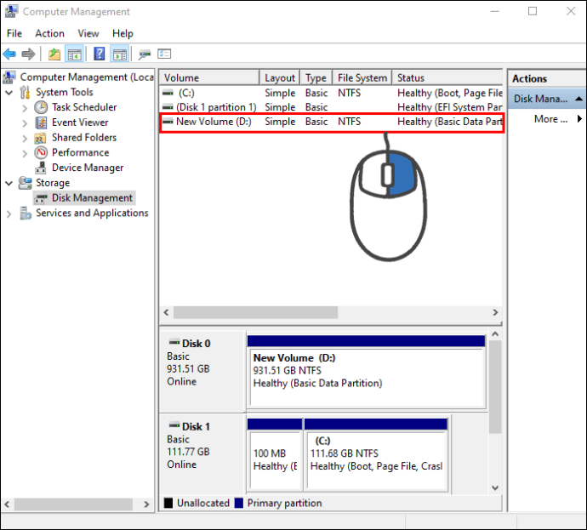The width and height of the screenshot is (587, 530).
Task: Expand the Event Viewer node
Action: tap(25, 123)
